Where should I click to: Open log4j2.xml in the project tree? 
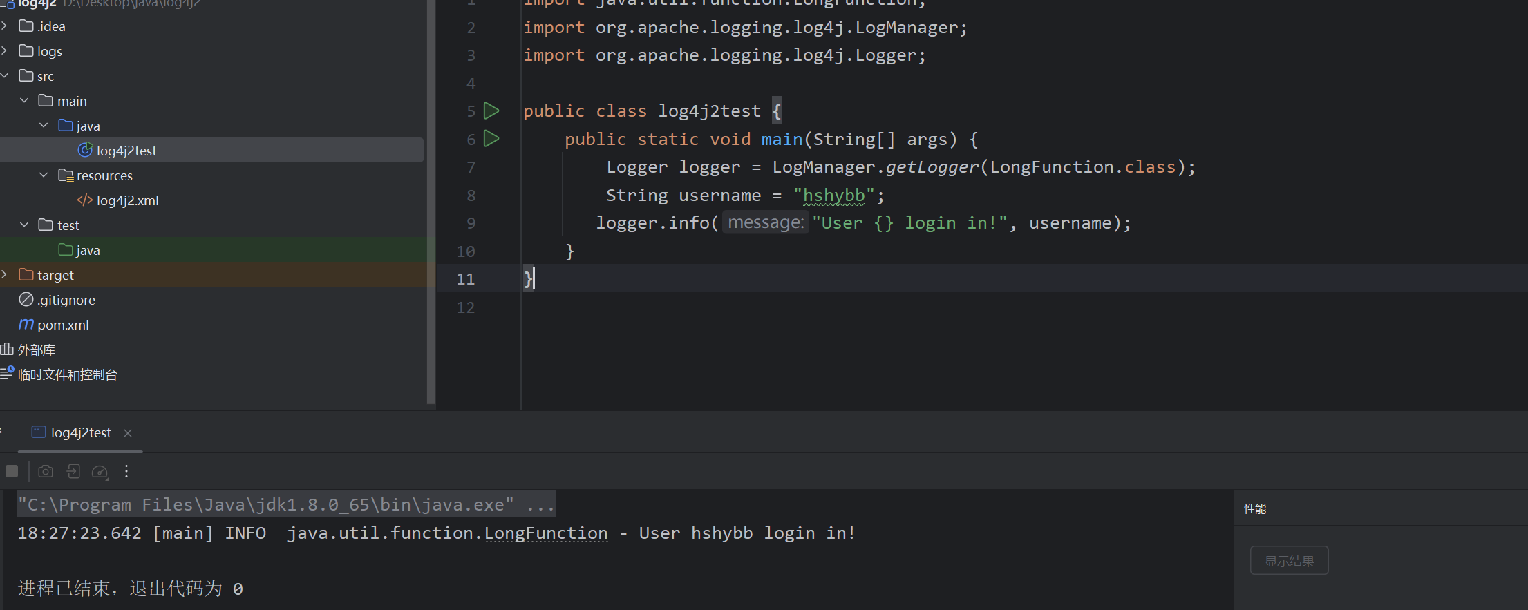(127, 200)
